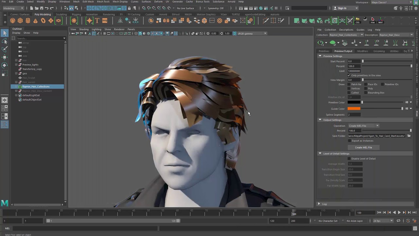The image size is (419, 236).
Task: Check 'Enable Level of Detail' option
Action: pyautogui.click(x=349, y=159)
